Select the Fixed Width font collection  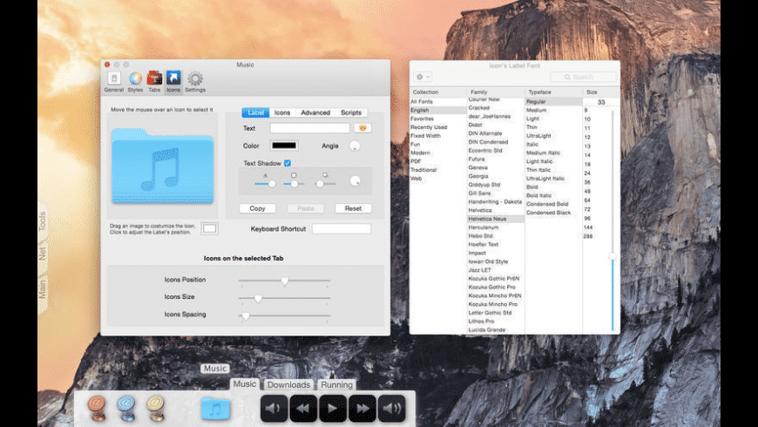[x=425, y=136]
